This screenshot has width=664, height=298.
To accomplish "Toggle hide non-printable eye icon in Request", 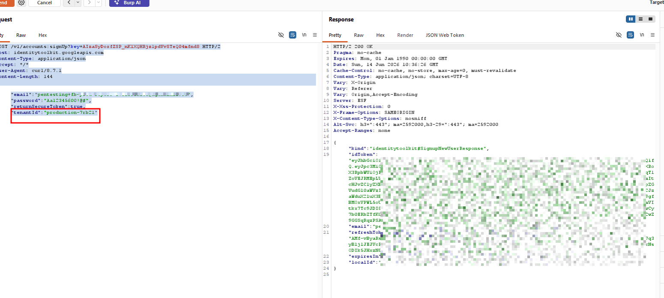I will pos(281,35).
